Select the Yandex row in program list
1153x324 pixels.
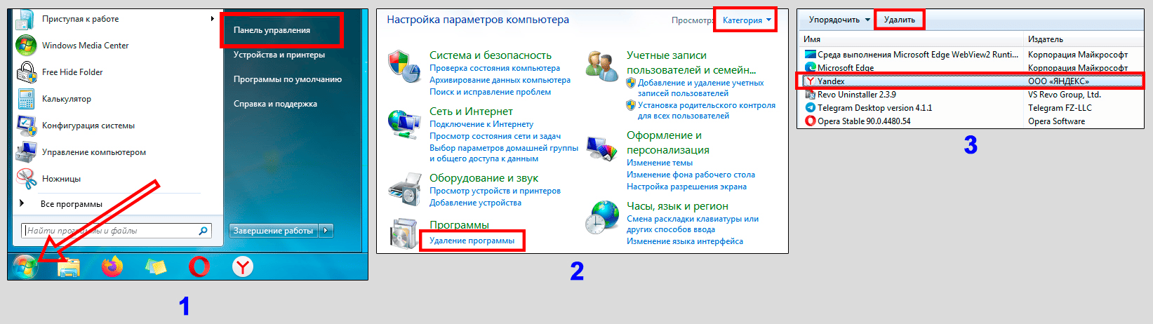pyautogui.click(x=971, y=81)
